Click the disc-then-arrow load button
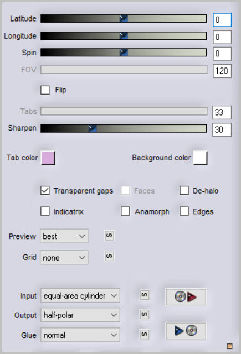Screen dimensions: 241x354 [x=186, y=297]
